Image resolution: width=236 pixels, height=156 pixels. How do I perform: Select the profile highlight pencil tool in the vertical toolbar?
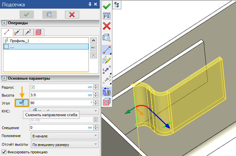[x=107, y=60]
